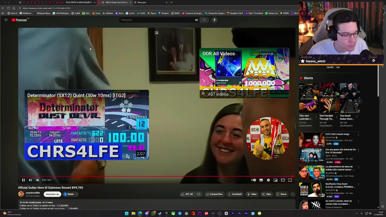Switch to miniplayer mode
Screen dimensions: 386x217
pyautogui.click(x=276, y=180)
